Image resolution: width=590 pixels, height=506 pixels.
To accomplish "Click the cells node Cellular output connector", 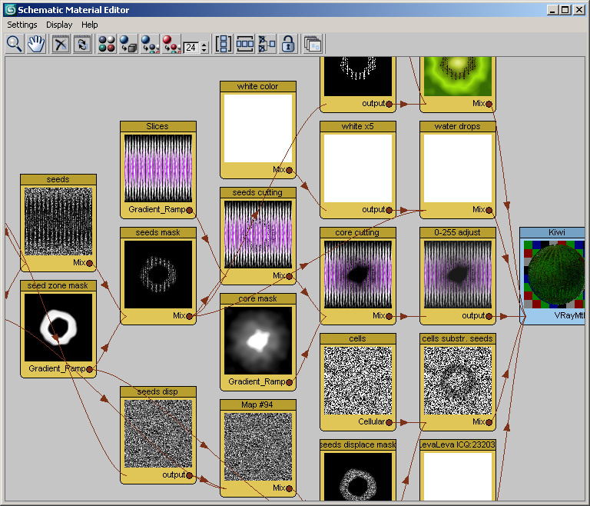I will tap(389, 422).
